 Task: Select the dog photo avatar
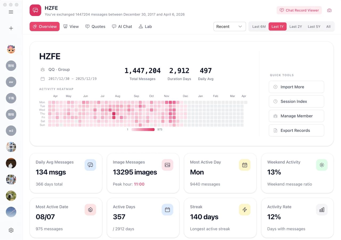coord(11,196)
